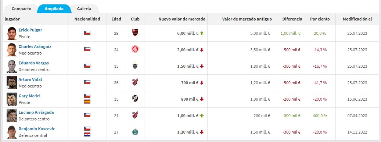This screenshot has height=142, width=381.
Task: Open the Luciano Arriagada player link
Action: [36, 112]
